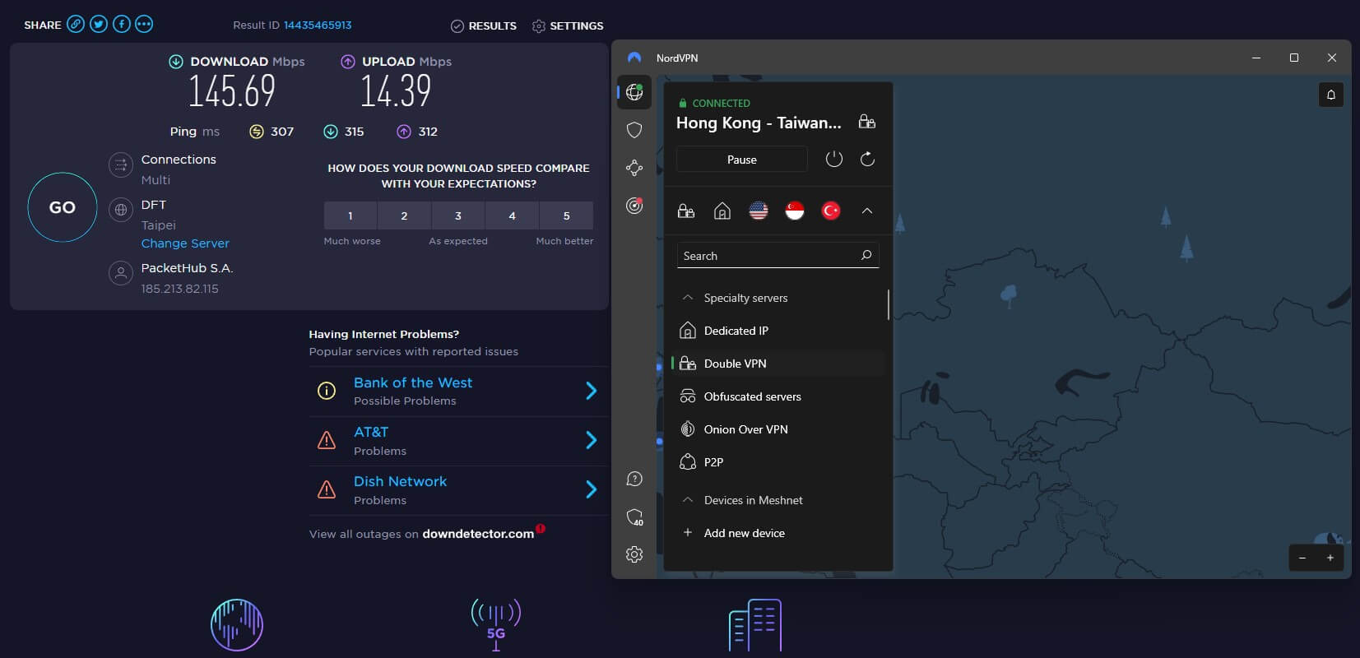Select Double VPN in server list

pyautogui.click(x=778, y=364)
